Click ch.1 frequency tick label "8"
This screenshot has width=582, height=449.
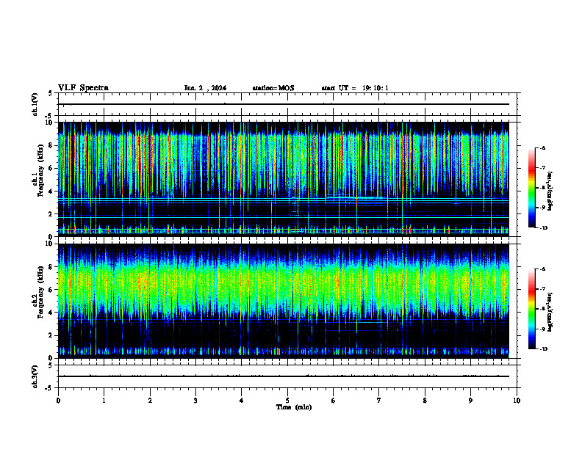click(51, 145)
